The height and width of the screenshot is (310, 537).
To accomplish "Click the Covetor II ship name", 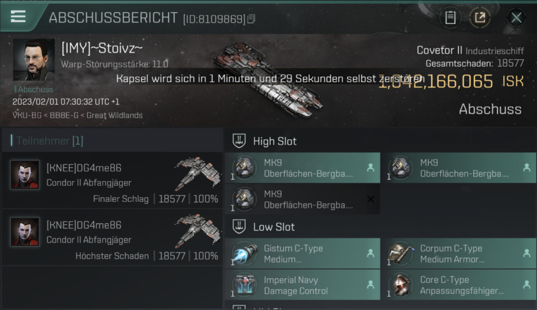I will pos(439,50).
